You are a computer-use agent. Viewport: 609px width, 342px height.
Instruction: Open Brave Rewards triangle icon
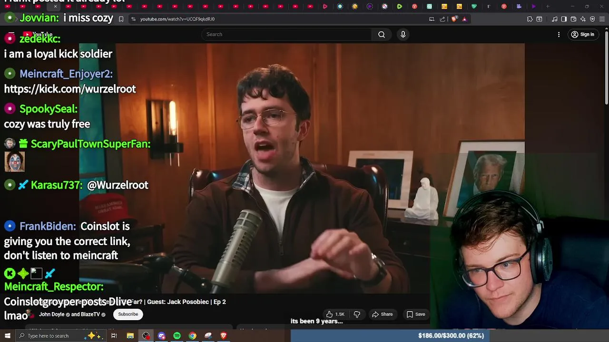pyautogui.click(x=465, y=19)
